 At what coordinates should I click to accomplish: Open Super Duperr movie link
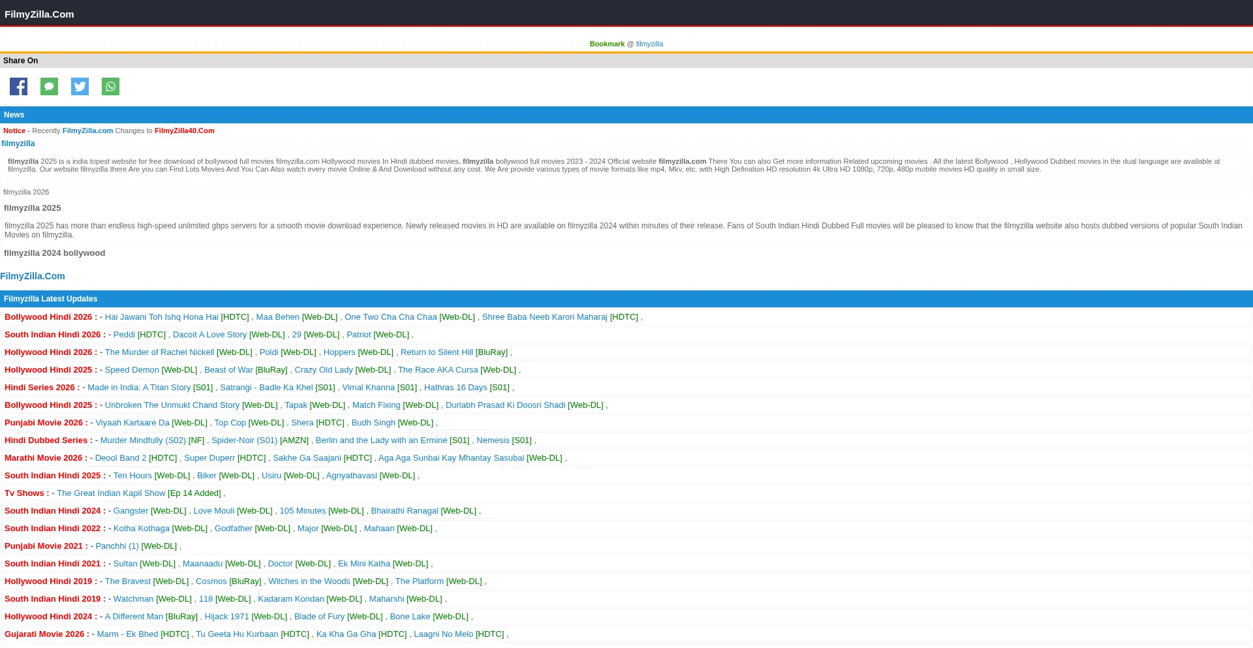pyautogui.click(x=209, y=458)
